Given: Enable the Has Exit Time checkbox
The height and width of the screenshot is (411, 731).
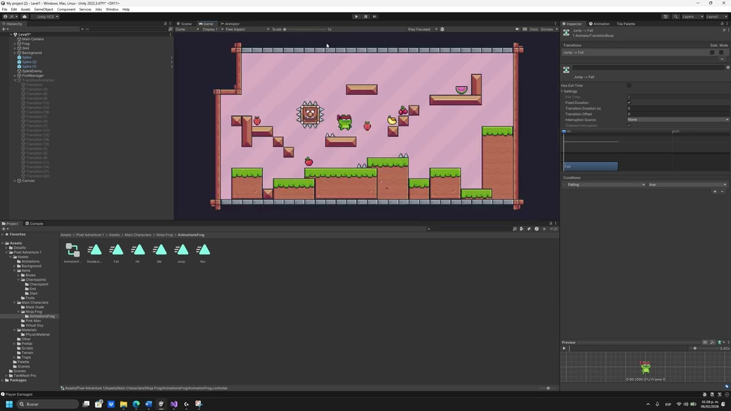Looking at the screenshot, I should pos(629,86).
